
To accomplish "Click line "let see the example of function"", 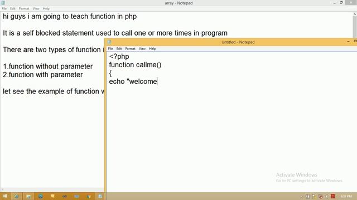I will (54, 91).
